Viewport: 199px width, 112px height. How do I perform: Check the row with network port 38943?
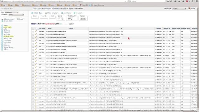tap(33, 65)
